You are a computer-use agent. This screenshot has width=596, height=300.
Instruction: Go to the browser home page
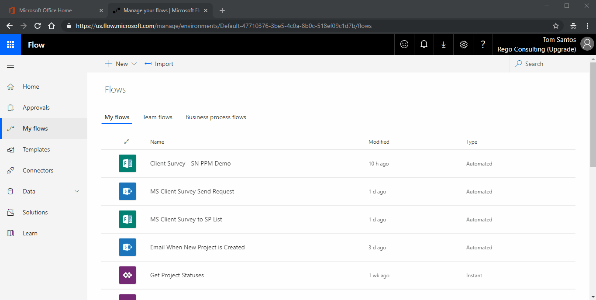point(52,26)
